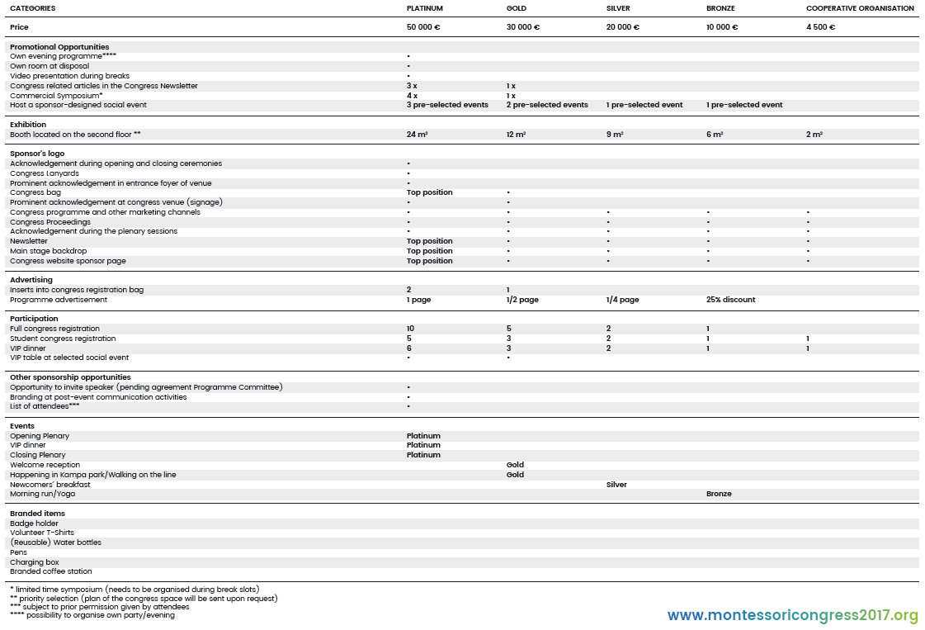
Task: Click the 30 000 € Gold price
Action: [x=522, y=27]
